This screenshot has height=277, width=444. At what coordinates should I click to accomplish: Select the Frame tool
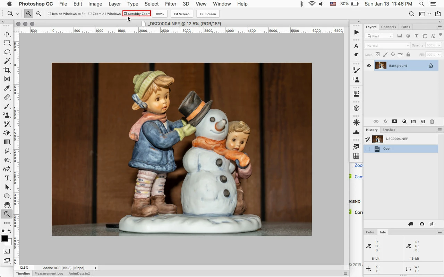click(7, 79)
